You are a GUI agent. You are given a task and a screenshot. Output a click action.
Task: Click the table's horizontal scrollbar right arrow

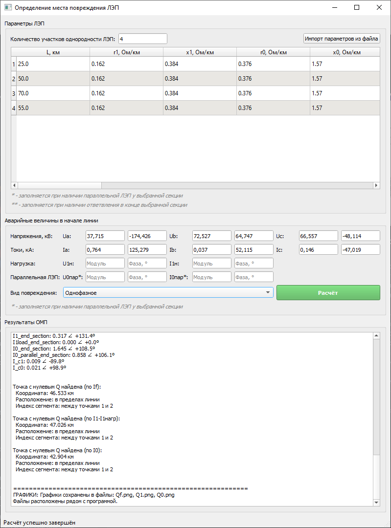pyautogui.click(x=376, y=185)
